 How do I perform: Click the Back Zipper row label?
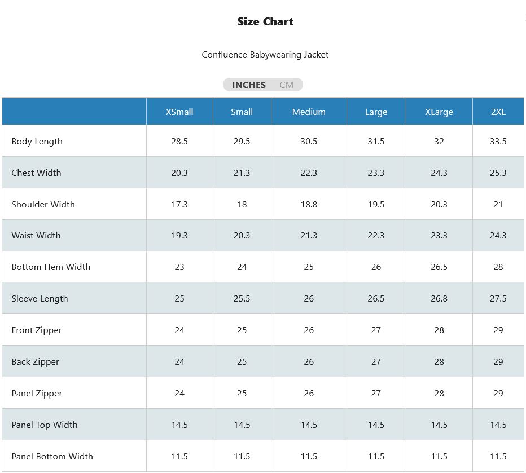[35, 361]
